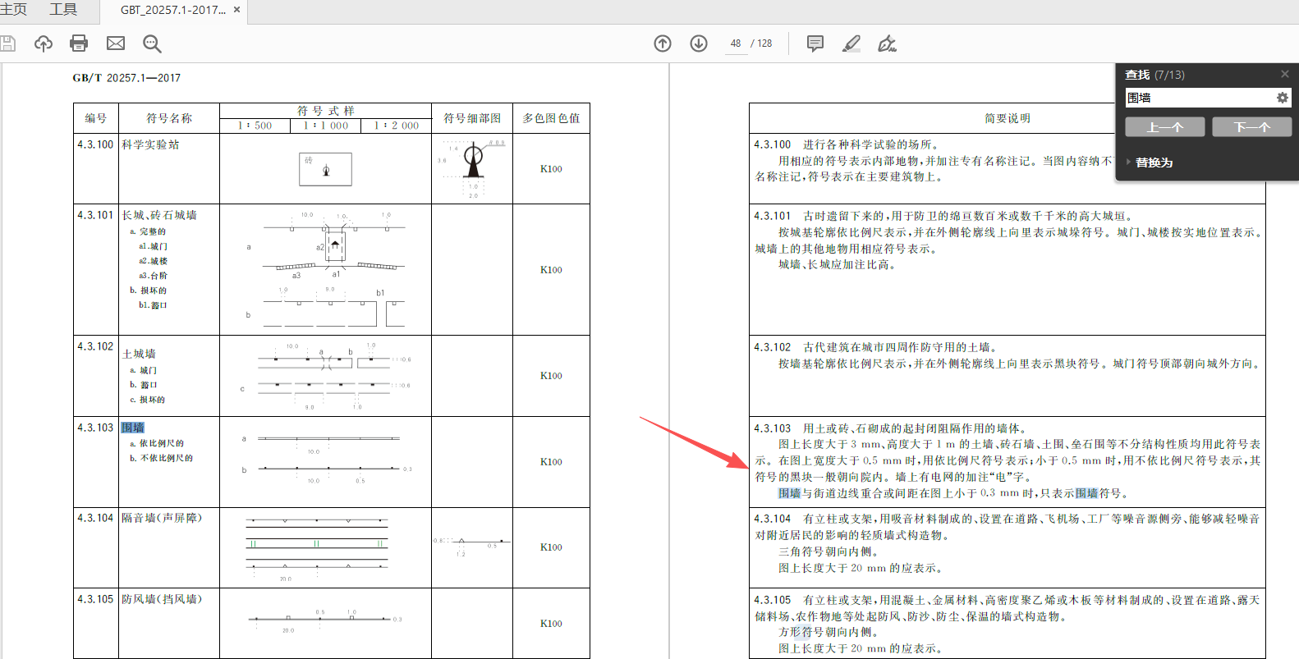
Task: Click the 科学实验站 symbol name
Action: pyautogui.click(x=150, y=144)
